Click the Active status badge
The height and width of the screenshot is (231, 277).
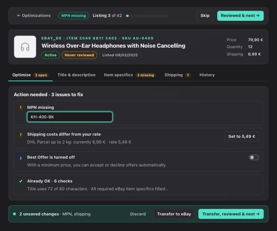coord(51,55)
